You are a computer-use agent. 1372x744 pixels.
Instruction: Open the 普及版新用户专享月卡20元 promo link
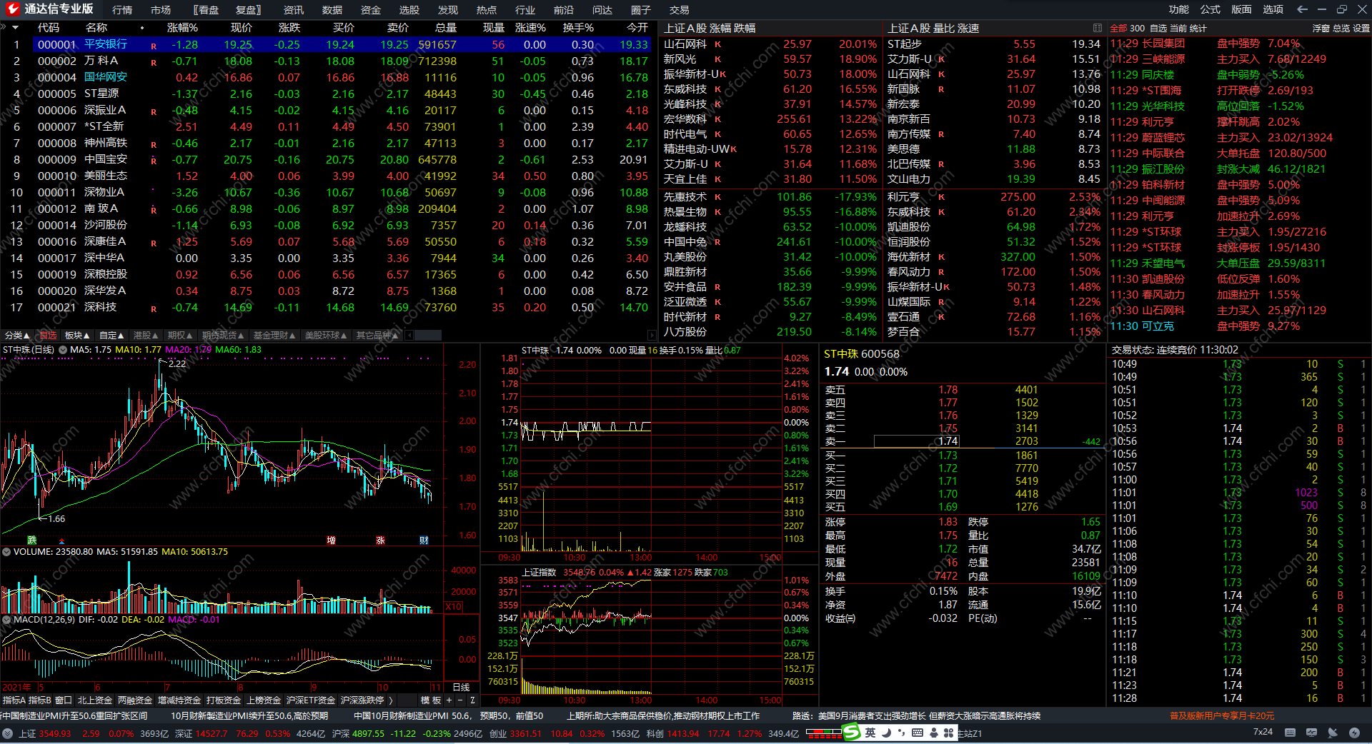pos(1222,716)
